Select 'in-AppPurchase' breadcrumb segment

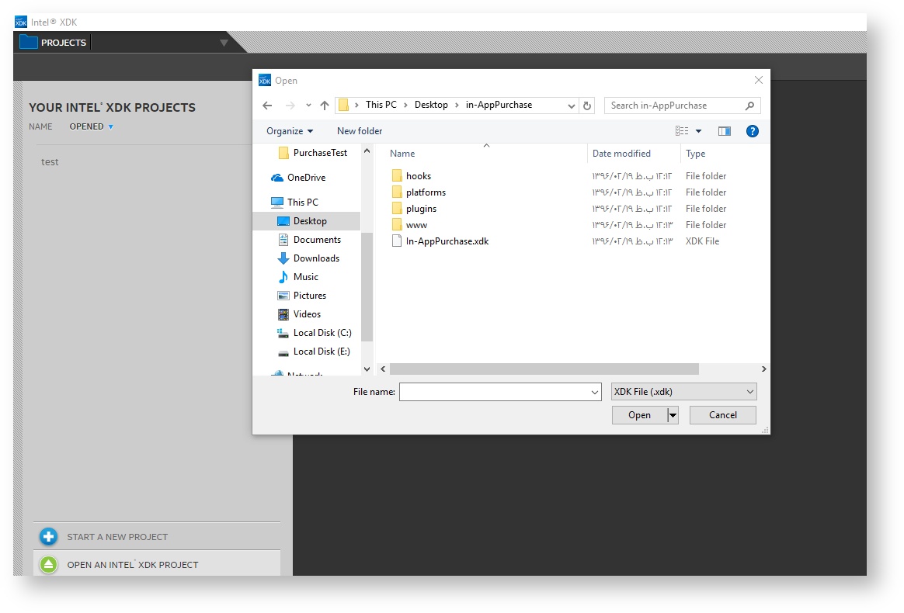pyautogui.click(x=499, y=105)
